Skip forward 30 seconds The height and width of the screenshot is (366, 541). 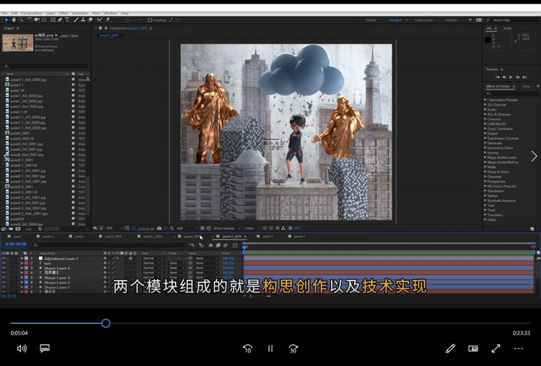coord(293,349)
